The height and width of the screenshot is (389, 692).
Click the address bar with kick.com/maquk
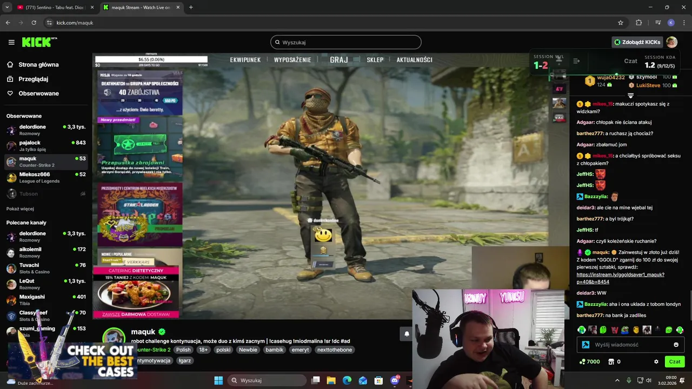335,23
